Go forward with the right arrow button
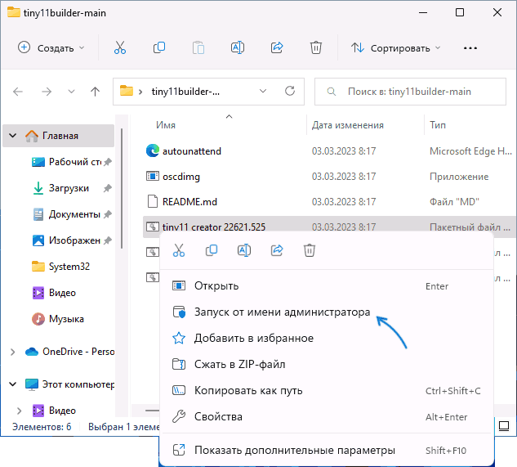The image size is (517, 467). [x=47, y=92]
